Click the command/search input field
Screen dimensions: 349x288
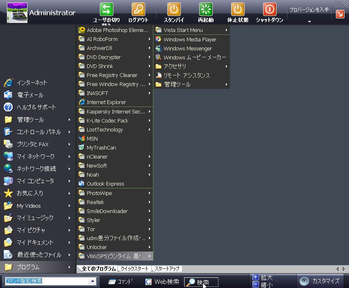click(47, 281)
